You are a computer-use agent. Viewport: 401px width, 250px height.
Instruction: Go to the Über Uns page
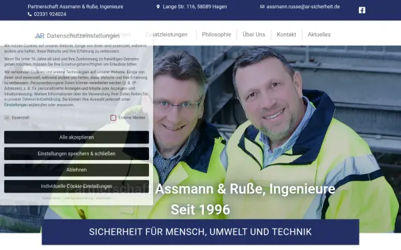click(254, 35)
